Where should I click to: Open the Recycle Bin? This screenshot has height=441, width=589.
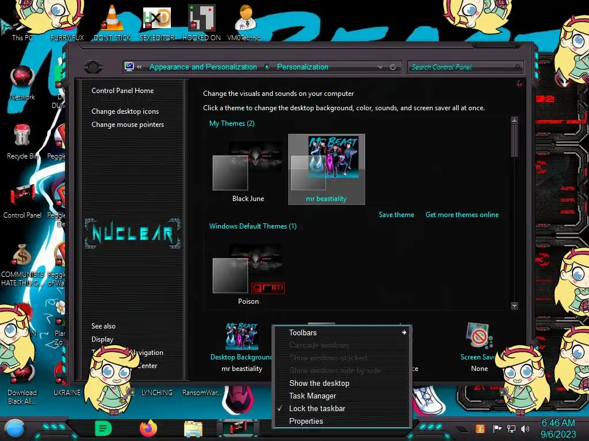coord(22,142)
